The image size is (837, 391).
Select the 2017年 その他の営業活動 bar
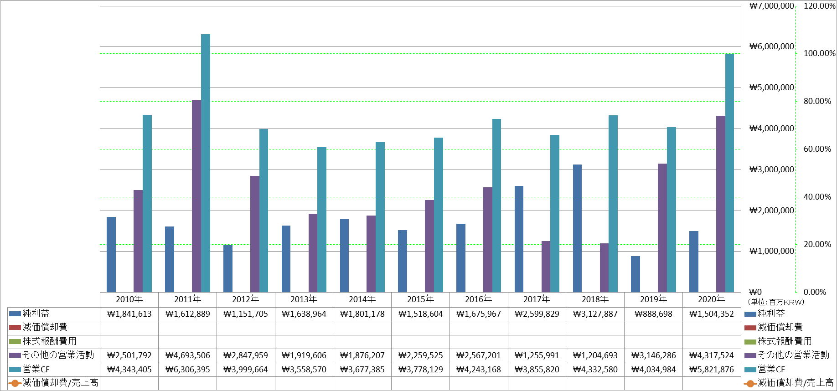point(546,267)
